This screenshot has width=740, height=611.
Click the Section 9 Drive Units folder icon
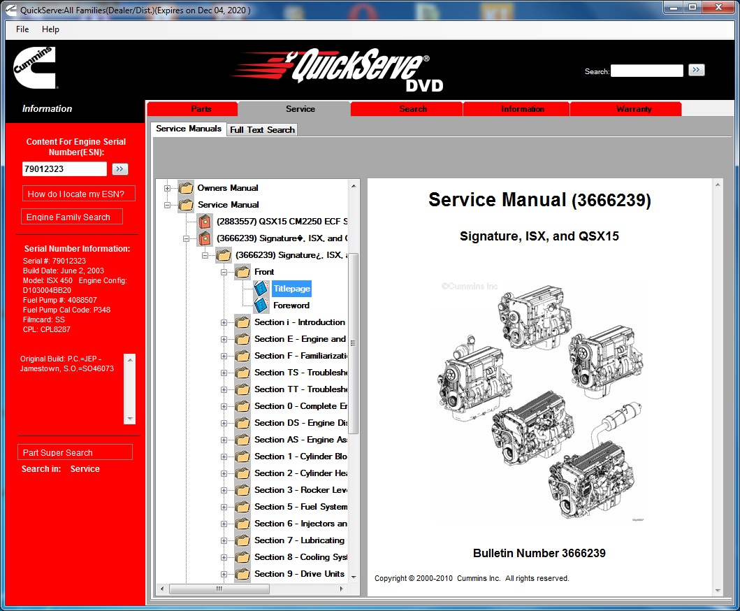pyautogui.click(x=242, y=574)
